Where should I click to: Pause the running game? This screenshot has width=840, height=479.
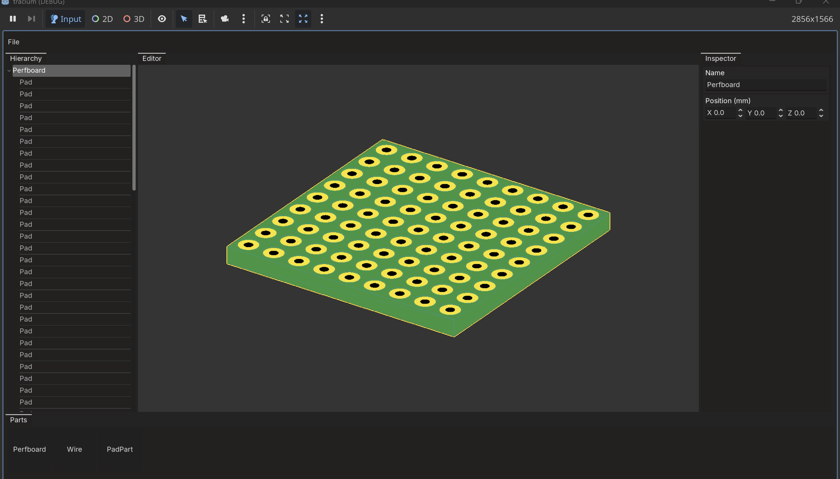[x=13, y=19]
